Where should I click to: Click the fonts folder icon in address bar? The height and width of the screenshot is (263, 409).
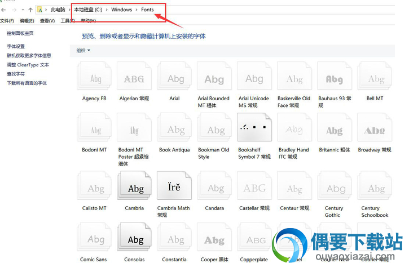[x=40, y=10]
